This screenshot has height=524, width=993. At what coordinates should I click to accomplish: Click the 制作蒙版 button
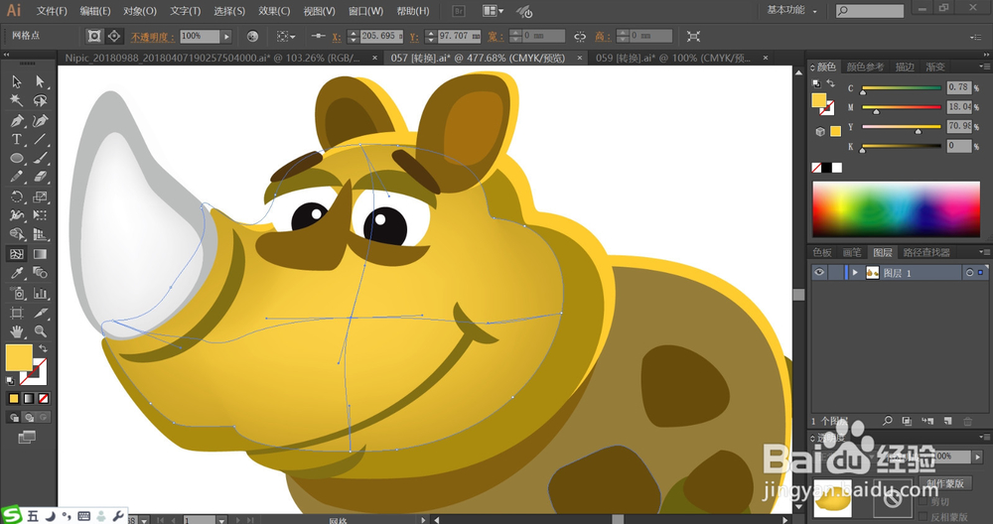[x=945, y=483]
